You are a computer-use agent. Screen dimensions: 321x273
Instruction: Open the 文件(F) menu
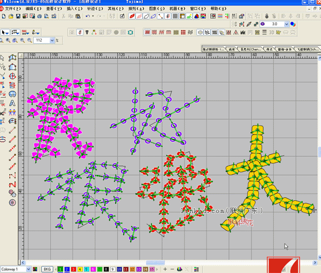12,9
